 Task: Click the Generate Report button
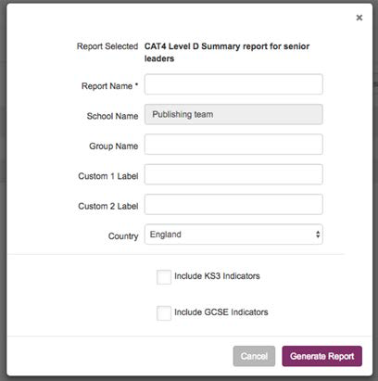click(x=322, y=356)
